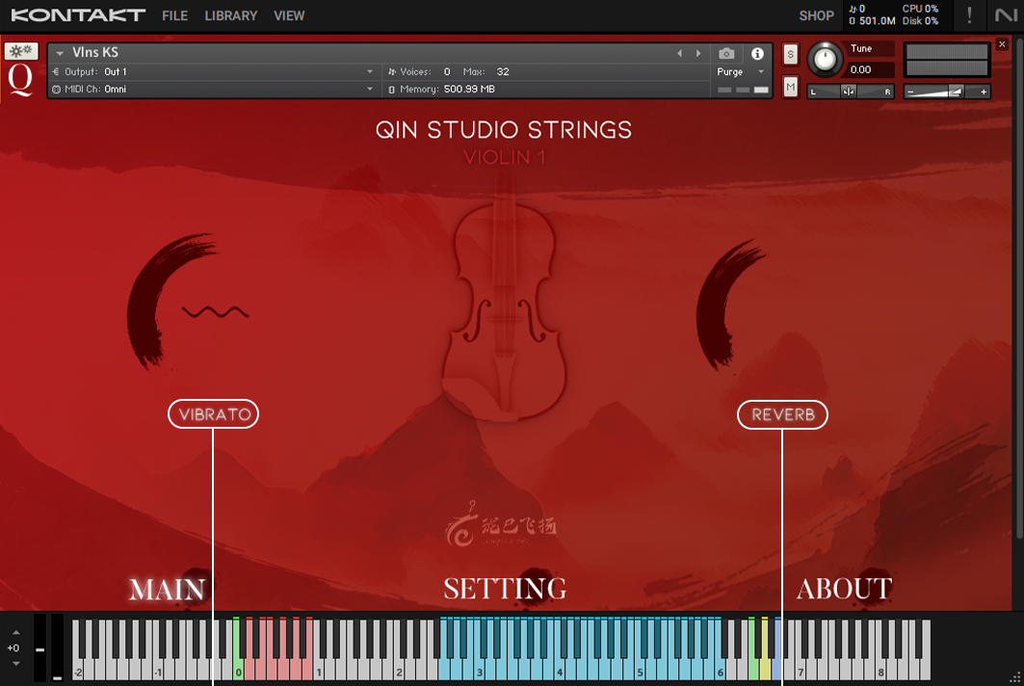Solo the Vlns KS instrument with the S button
This screenshot has height=686, width=1024.
click(790, 55)
